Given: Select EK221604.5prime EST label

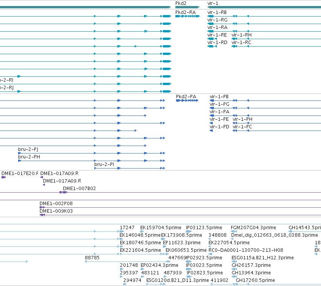Looking at the screenshot, I should (x=140, y=250).
